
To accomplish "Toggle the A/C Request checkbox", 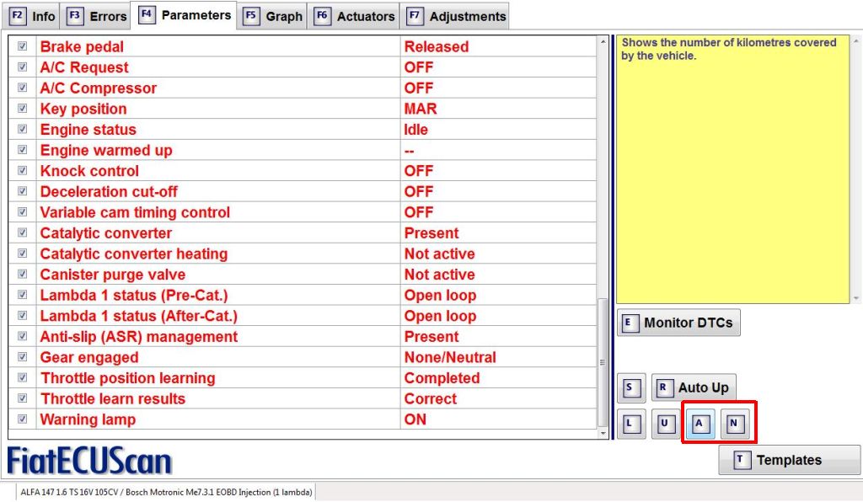I will pos(22,67).
